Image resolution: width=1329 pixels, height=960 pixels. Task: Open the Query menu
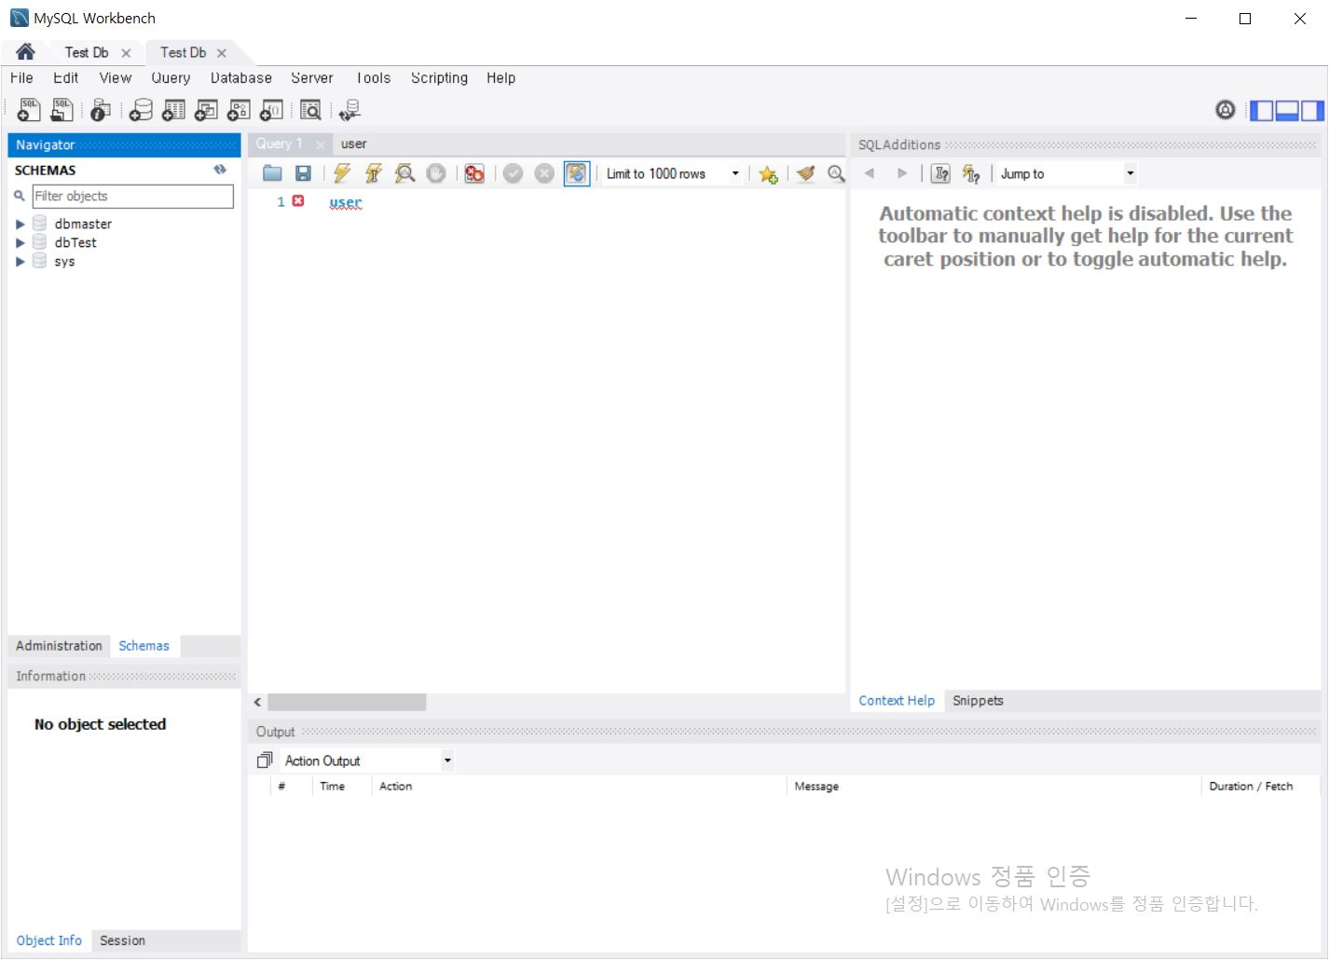[x=171, y=78]
